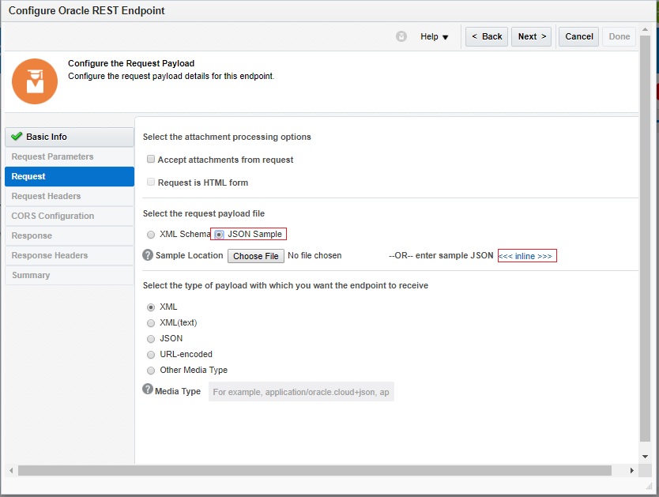Click the help icon beside Media Type

[148, 389]
